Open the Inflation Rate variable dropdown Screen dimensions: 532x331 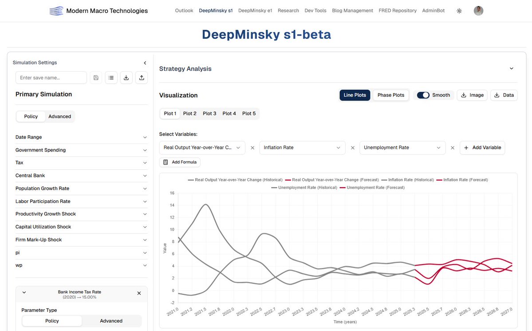click(302, 148)
